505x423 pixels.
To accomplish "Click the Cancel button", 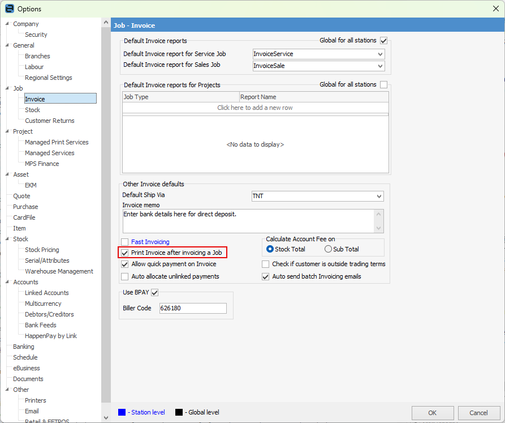I will [x=478, y=413].
